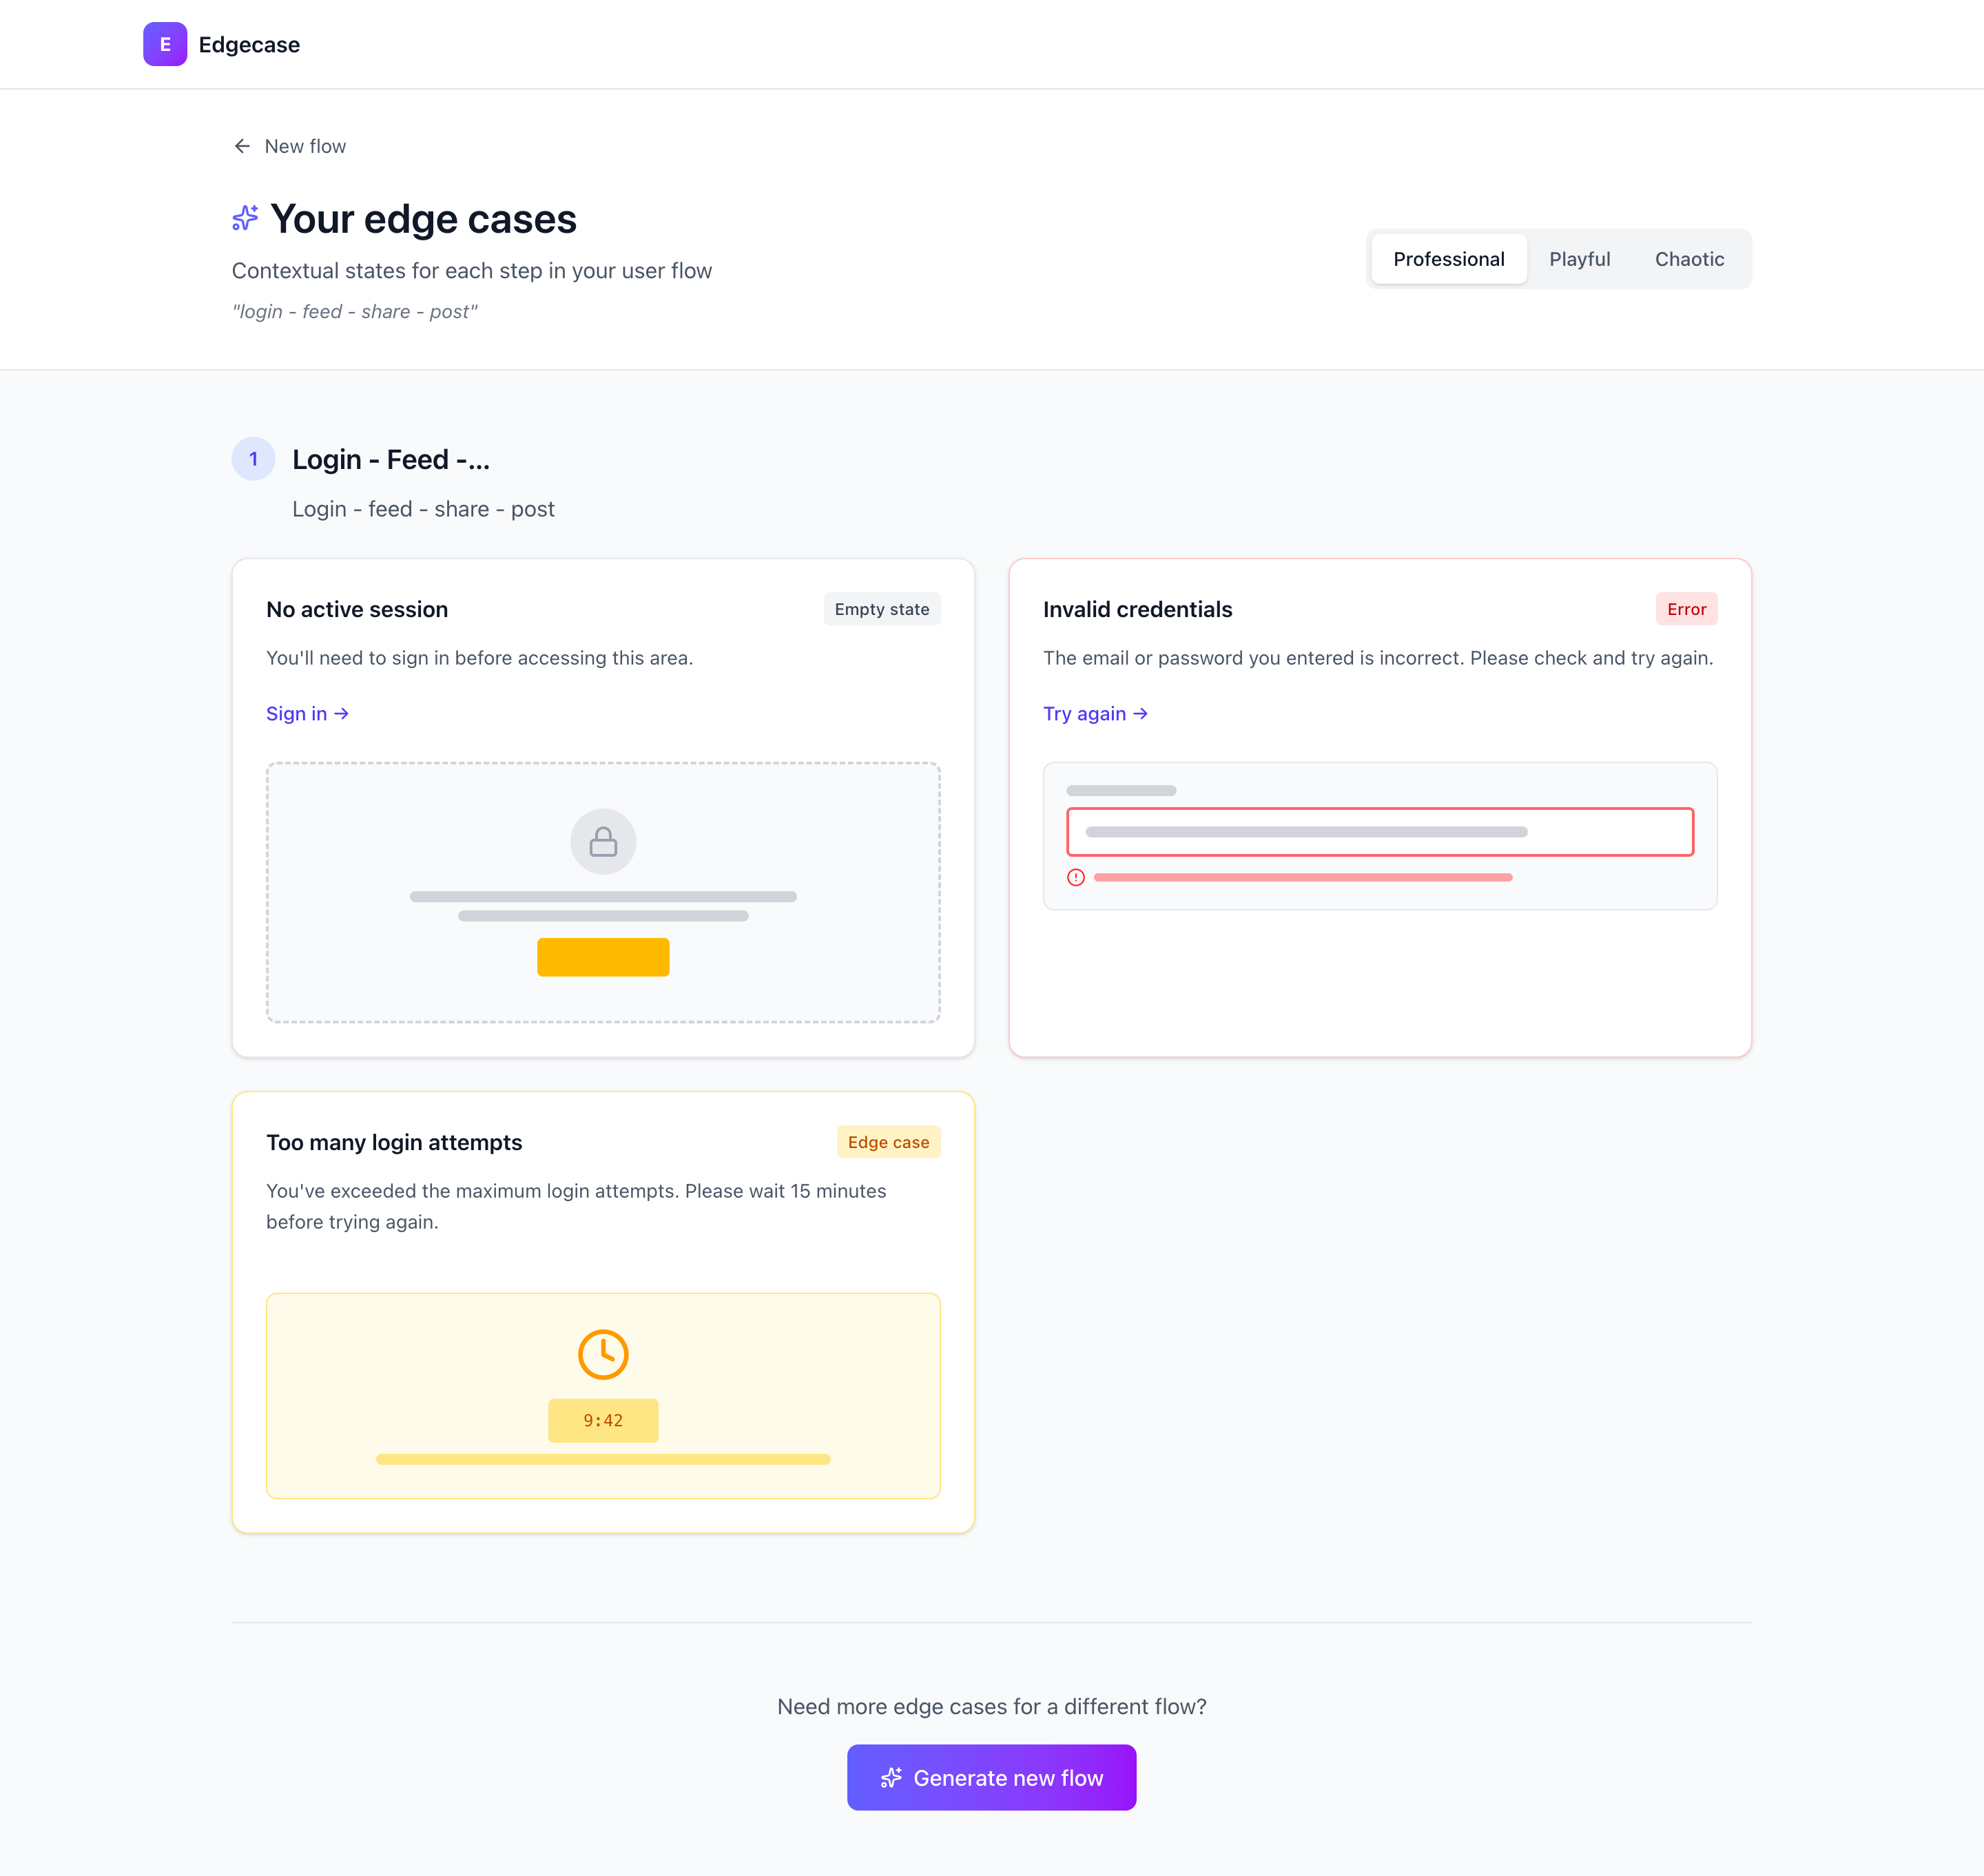Click the red error message line in preview
This screenshot has height=1876, width=1984.
(1303, 877)
